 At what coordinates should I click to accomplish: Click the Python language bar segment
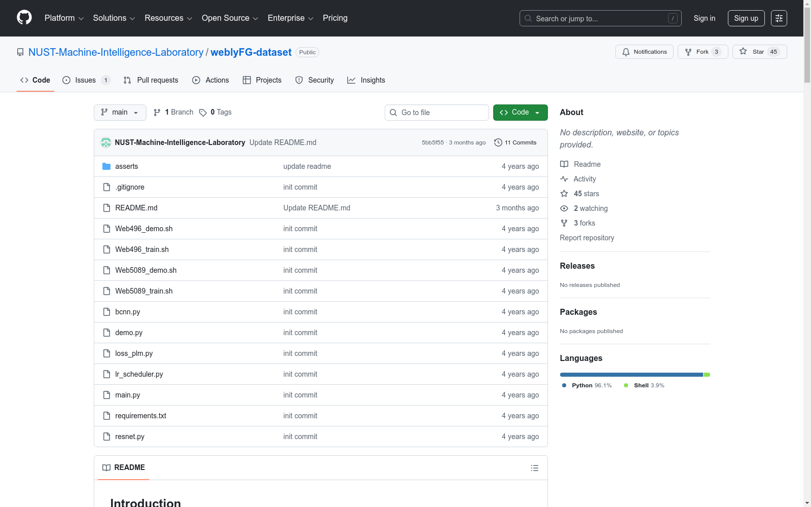click(632, 375)
